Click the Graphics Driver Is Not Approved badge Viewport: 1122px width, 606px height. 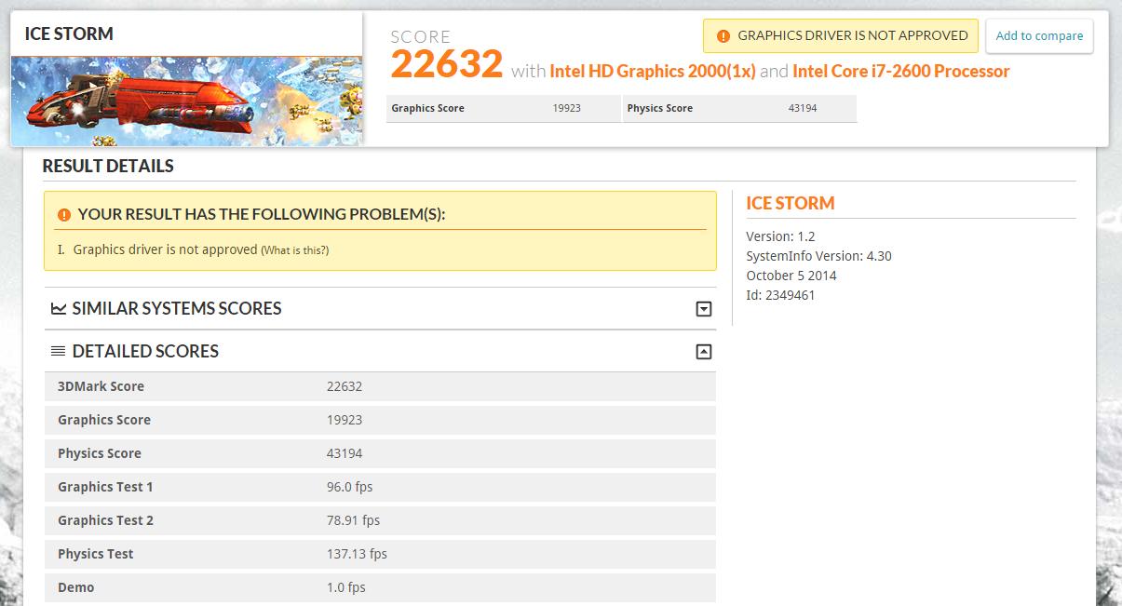point(840,36)
